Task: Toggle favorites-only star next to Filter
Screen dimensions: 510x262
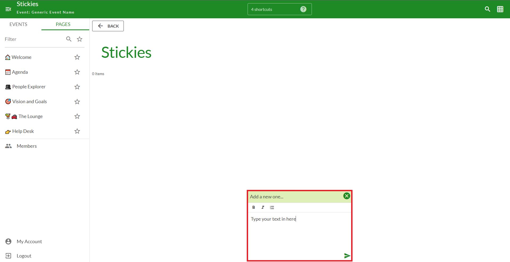Action: (x=79, y=39)
